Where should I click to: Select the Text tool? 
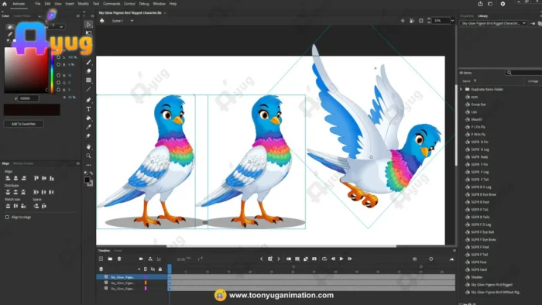88,109
